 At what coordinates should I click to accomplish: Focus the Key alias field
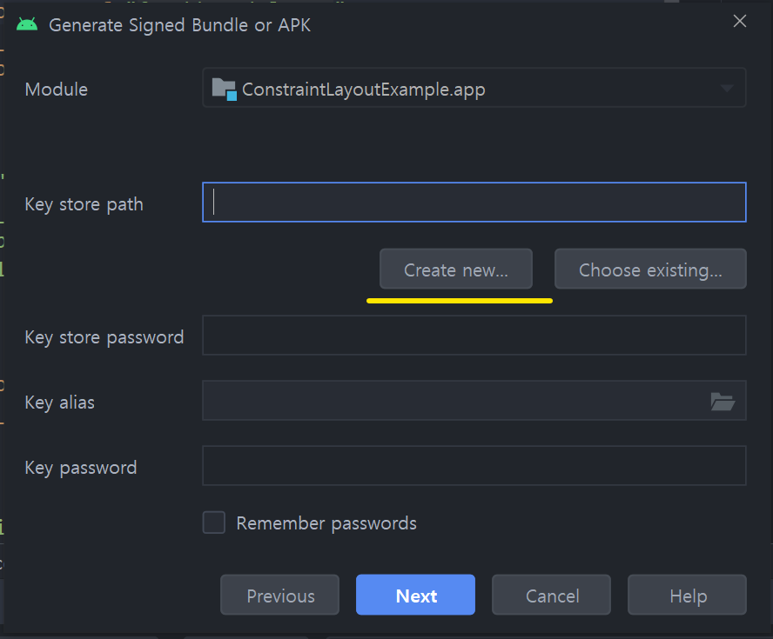click(474, 400)
